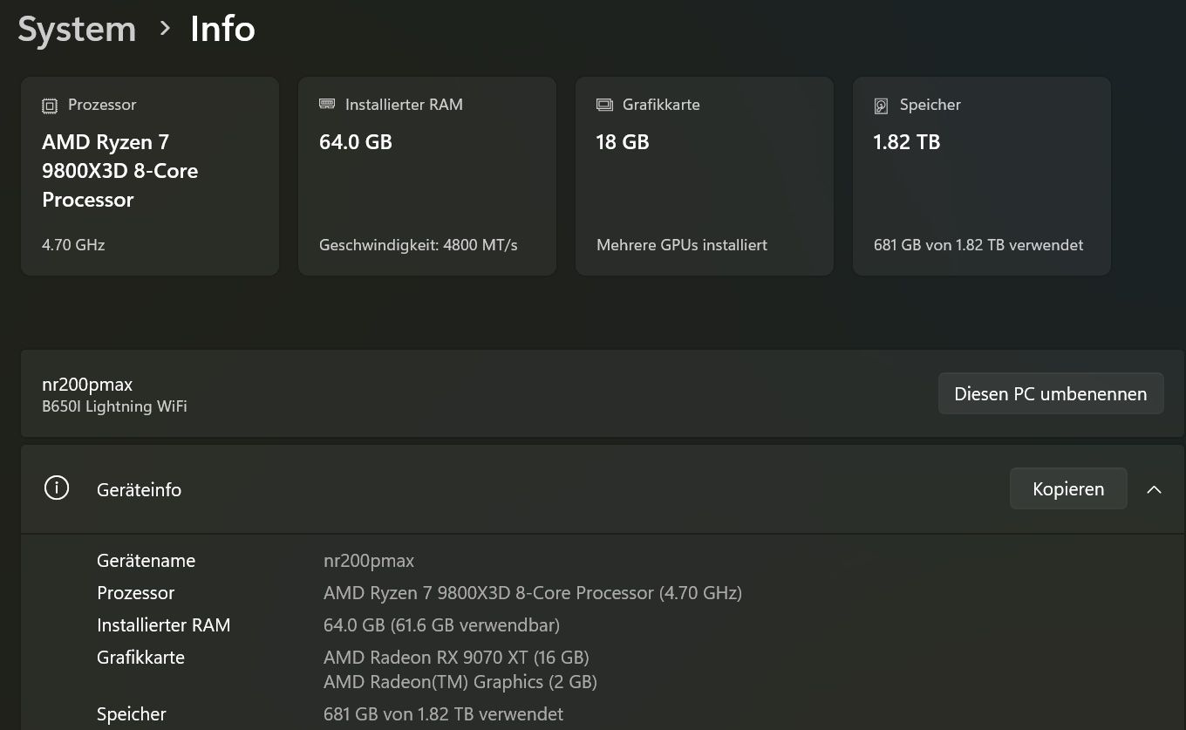Click the 4.70 GHz text in Prozessor card
1186x730 pixels.
73,245
